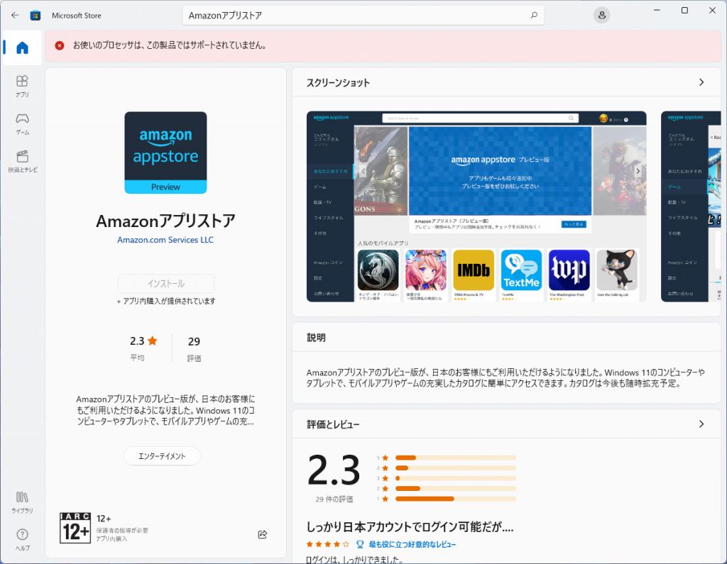
Task: Close the Microsoft Store window
Action: point(712,10)
